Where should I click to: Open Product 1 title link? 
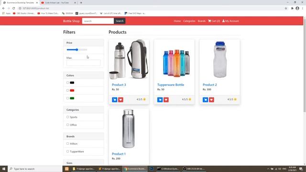(119, 154)
